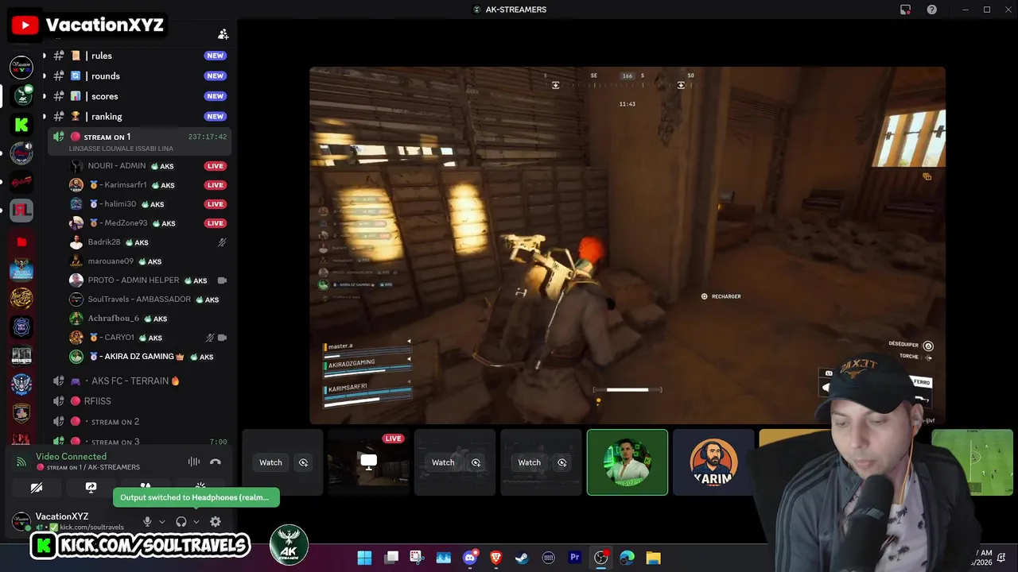Focus the football pitch stream tile
The height and width of the screenshot is (572, 1018).
click(x=972, y=462)
